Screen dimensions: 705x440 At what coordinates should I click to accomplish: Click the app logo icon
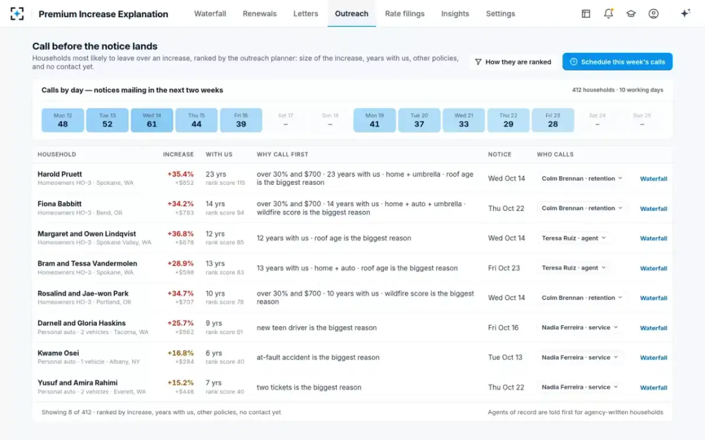click(x=17, y=13)
